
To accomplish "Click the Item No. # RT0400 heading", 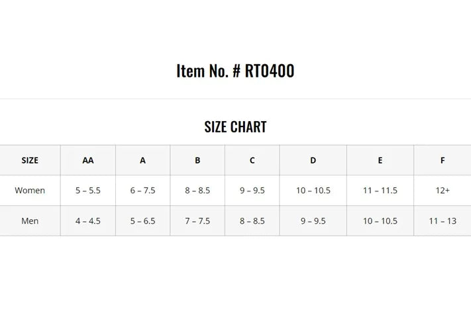I will click(x=235, y=71).
